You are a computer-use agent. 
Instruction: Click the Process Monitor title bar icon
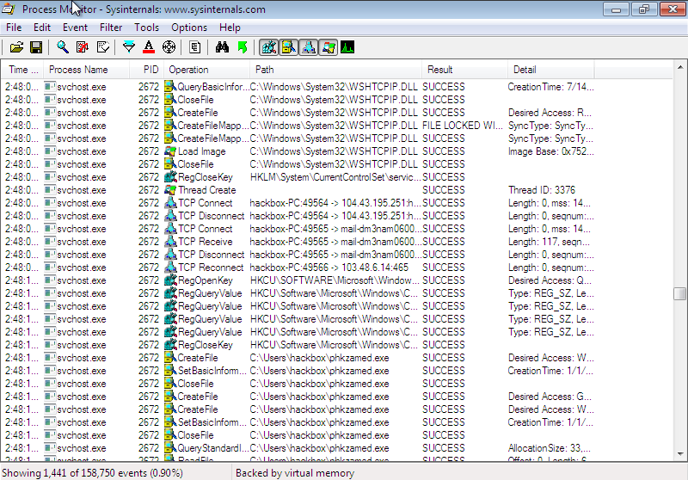point(9,9)
